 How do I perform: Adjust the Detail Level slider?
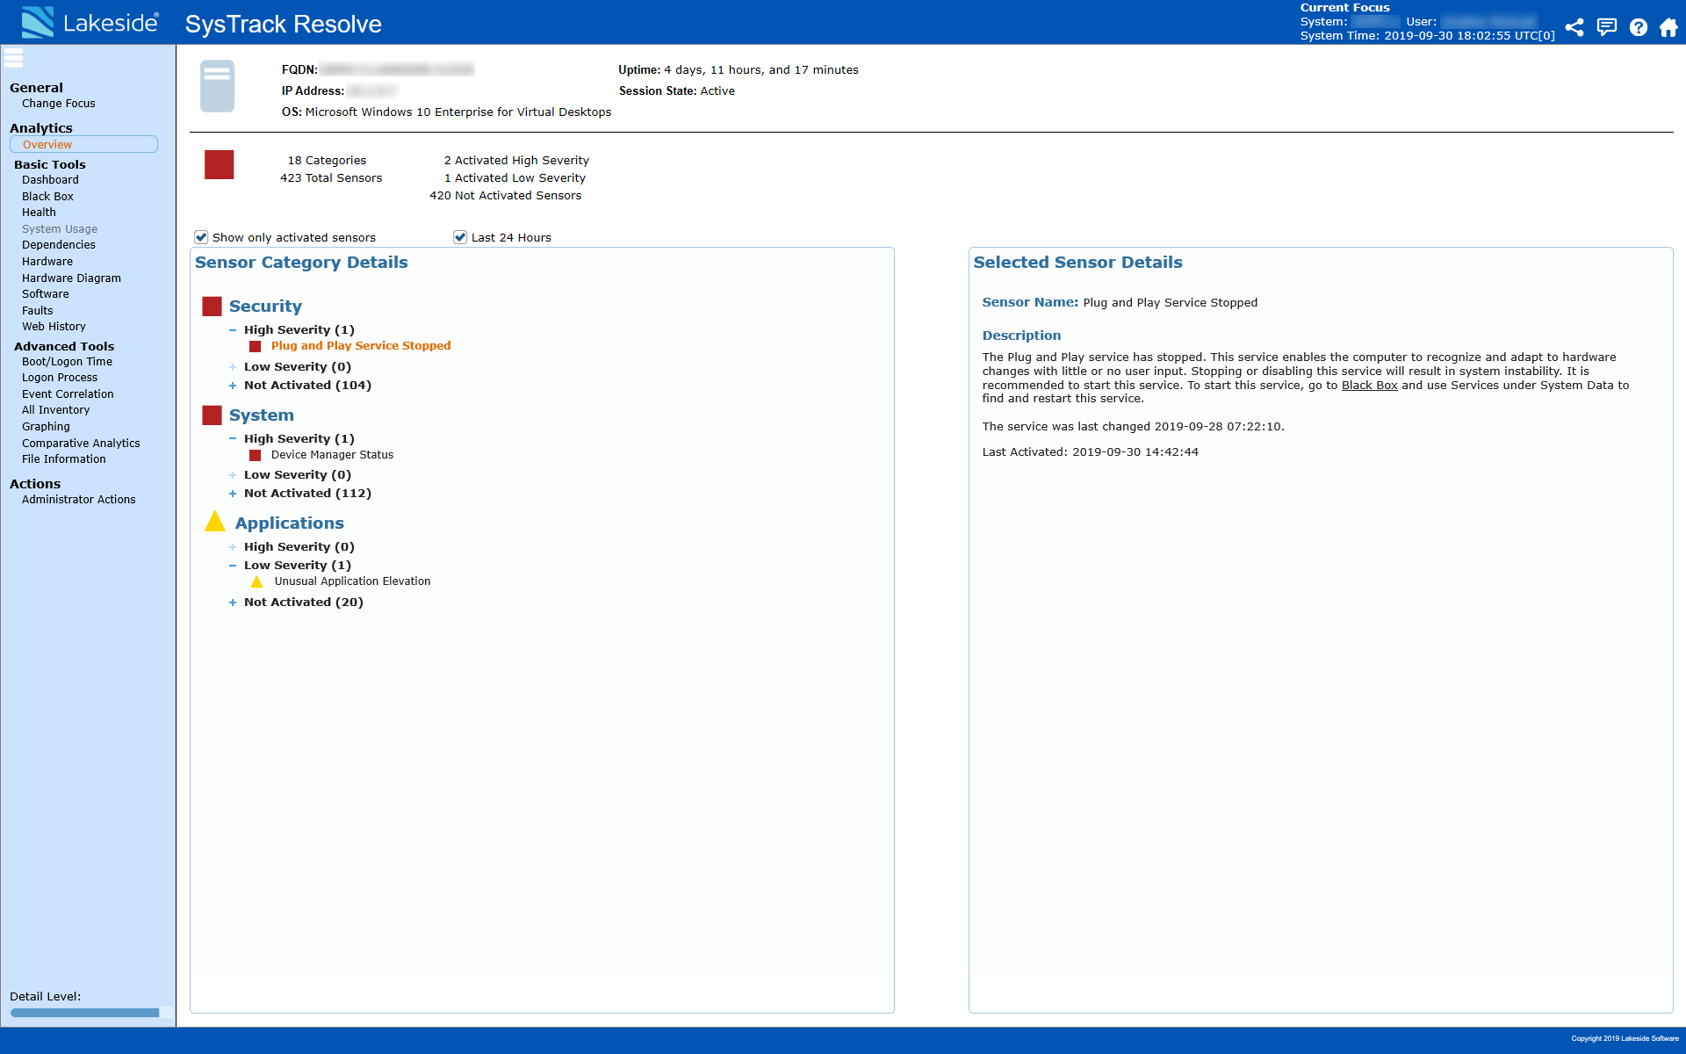(x=164, y=1013)
